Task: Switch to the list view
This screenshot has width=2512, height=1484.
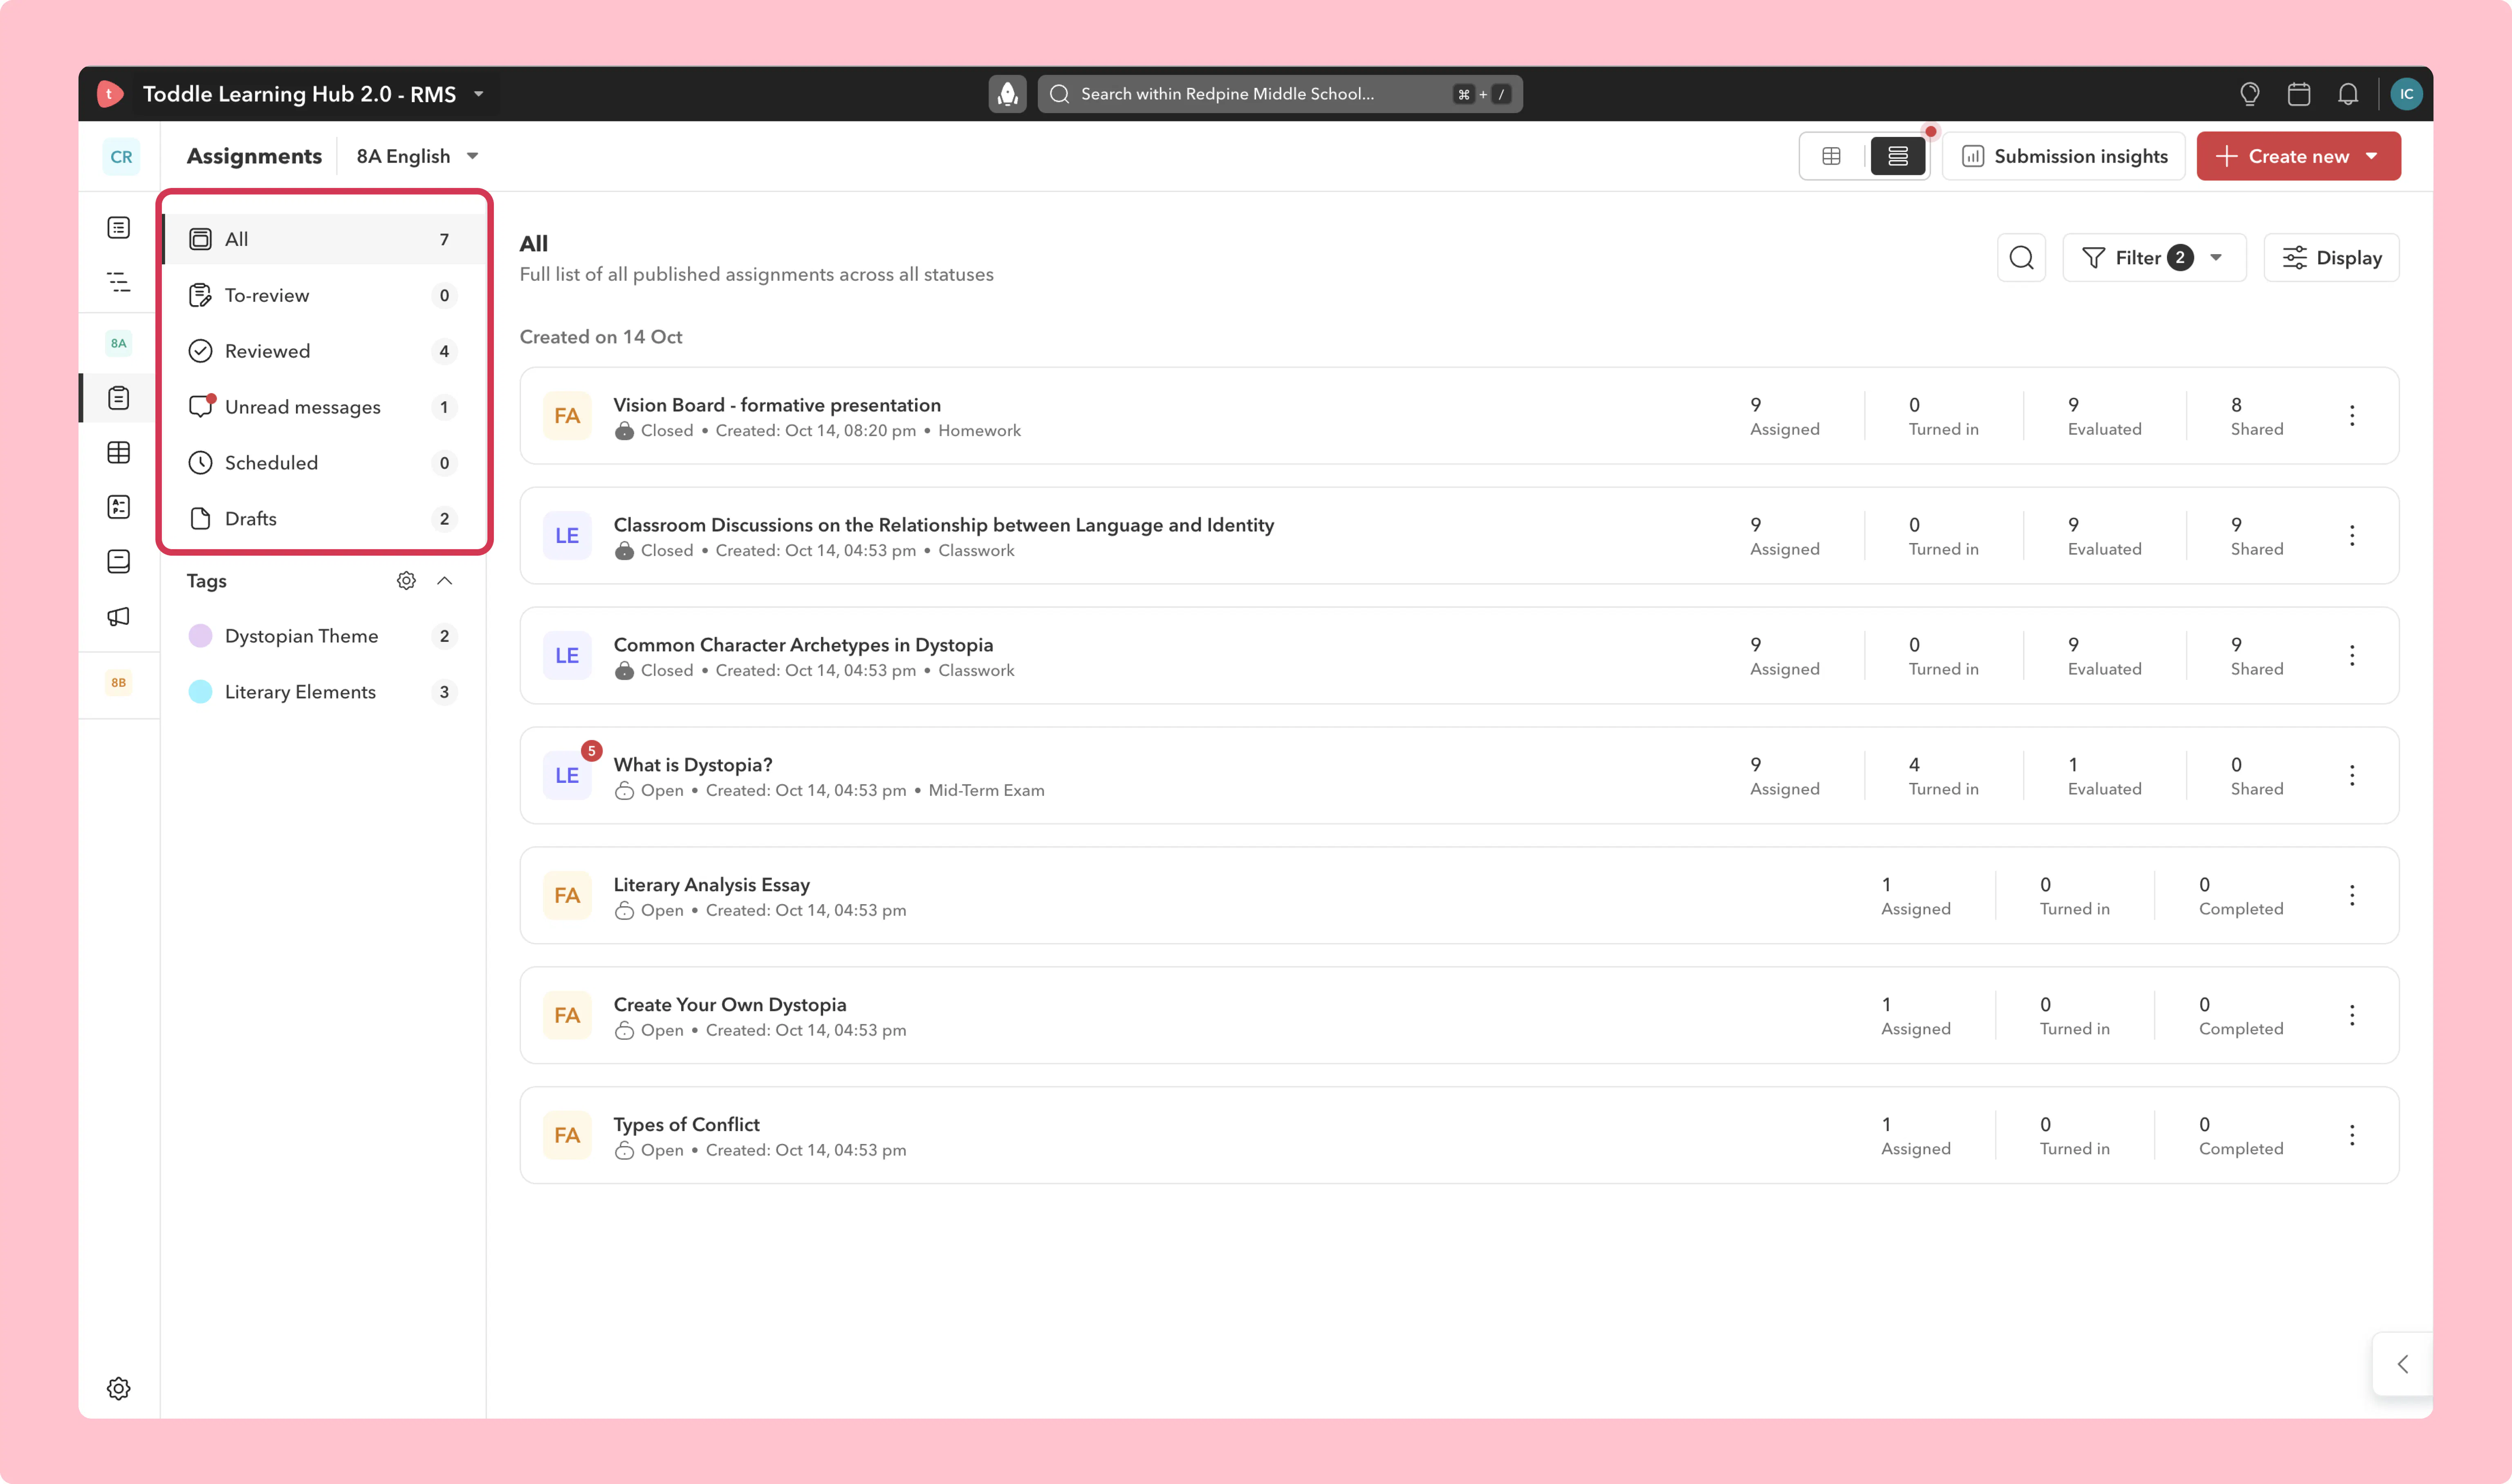Action: (1898, 157)
